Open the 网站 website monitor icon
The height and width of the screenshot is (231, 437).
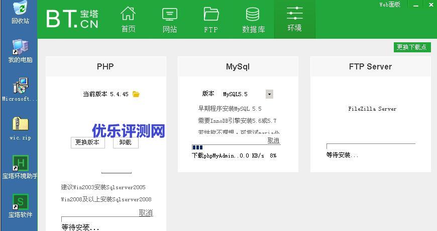tap(170, 19)
